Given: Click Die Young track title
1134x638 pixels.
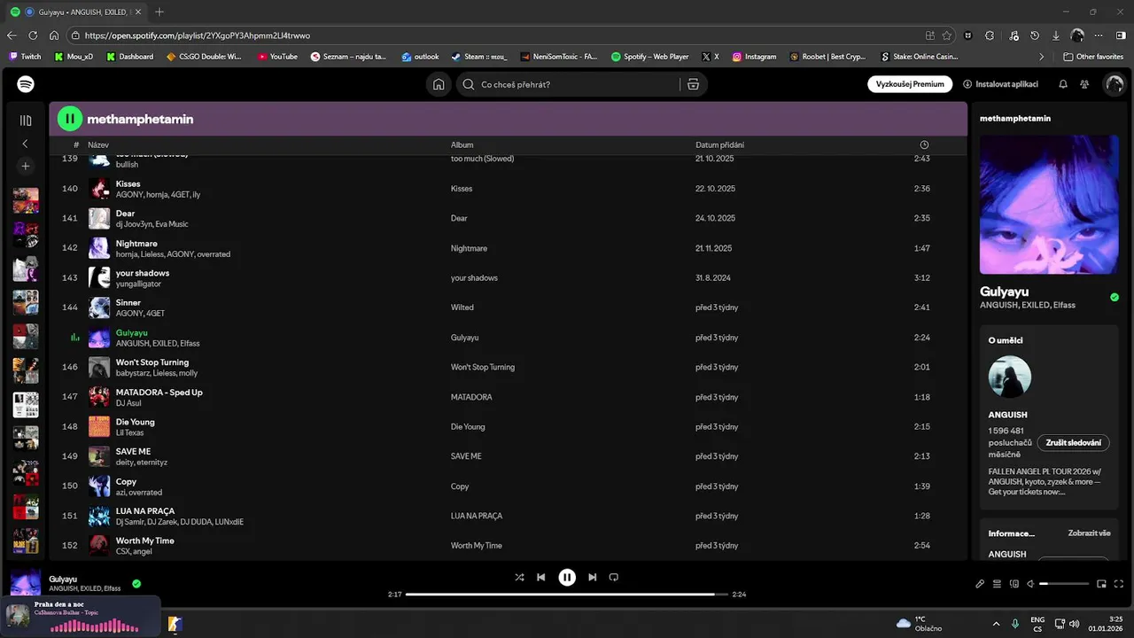Looking at the screenshot, I should click(135, 422).
